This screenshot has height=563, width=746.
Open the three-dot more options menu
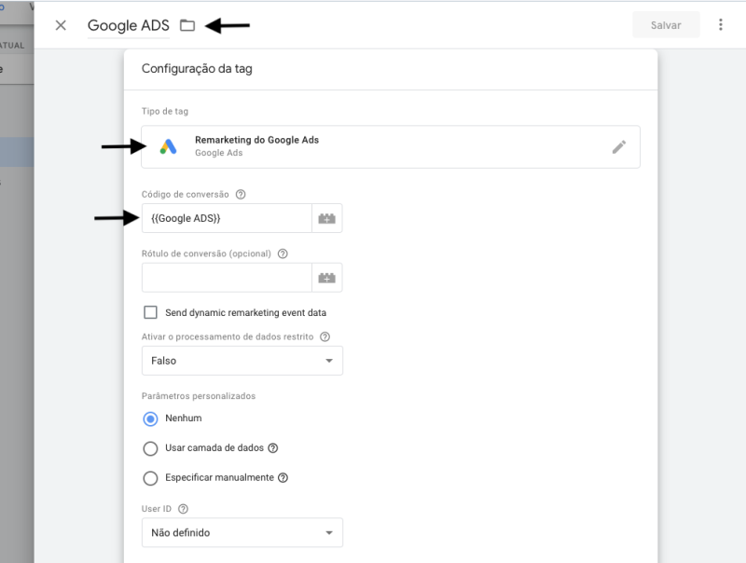pyautogui.click(x=721, y=25)
